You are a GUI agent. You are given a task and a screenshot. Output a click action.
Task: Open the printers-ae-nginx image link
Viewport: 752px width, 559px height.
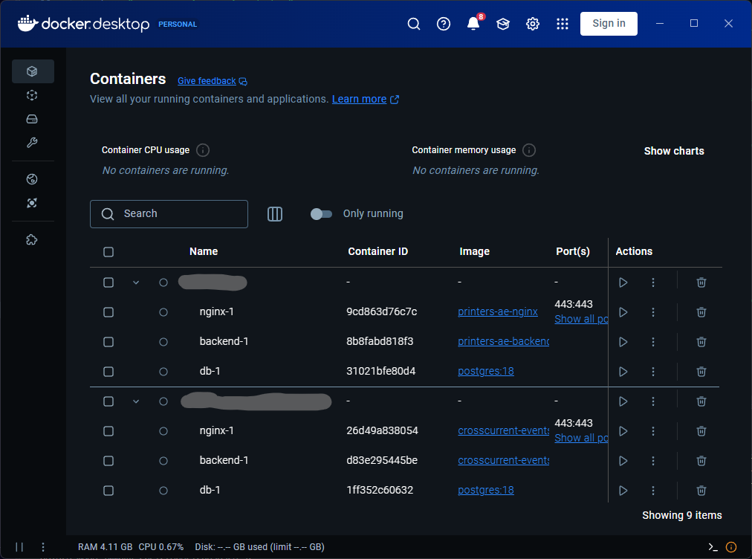(497, 312)
